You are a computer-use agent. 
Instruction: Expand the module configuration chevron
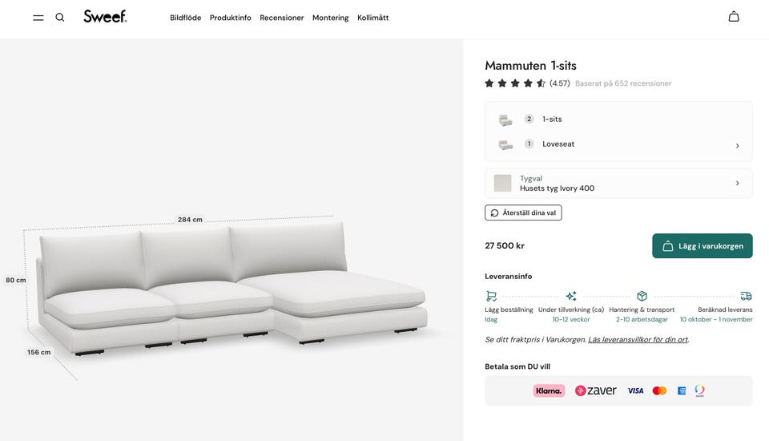pos(737,146)
